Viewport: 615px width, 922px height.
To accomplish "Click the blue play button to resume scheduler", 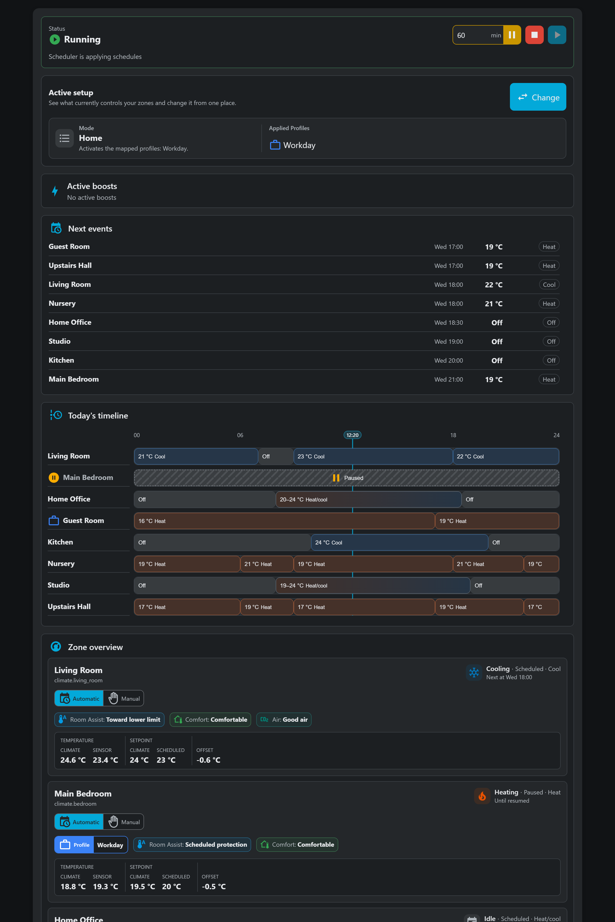I will point(557,35).
